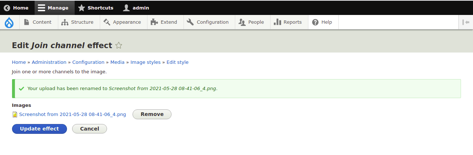This screenshot has height=155, width=473.
Task: Open the Content menu item
Action: (x=38, y=22)
